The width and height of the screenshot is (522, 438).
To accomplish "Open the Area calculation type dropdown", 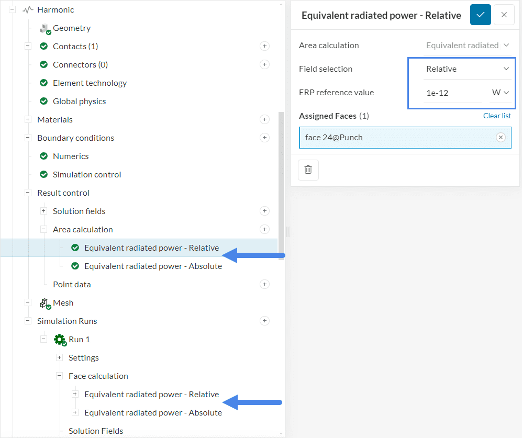I will [x=467, y=45].
